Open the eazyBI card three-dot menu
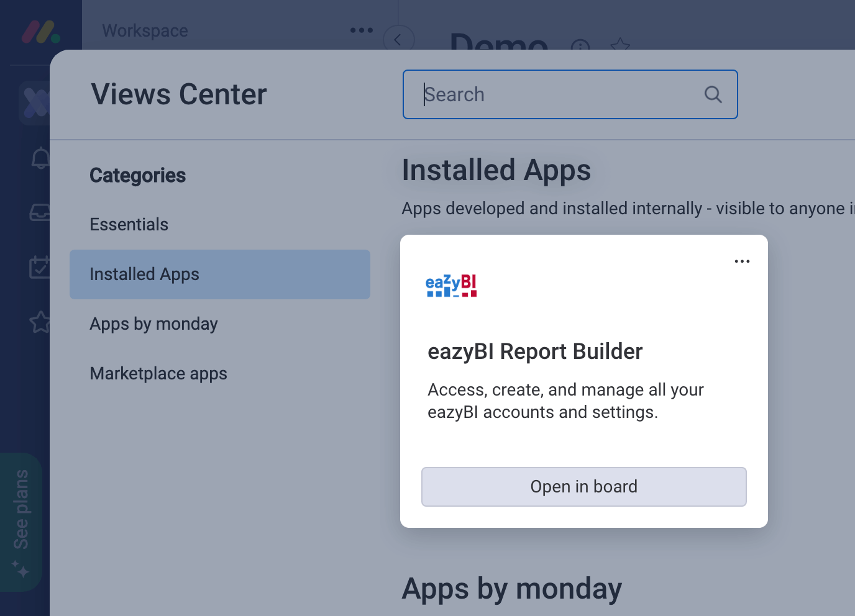The height and width of the screenshot is (616, 855). click(742, 261)
